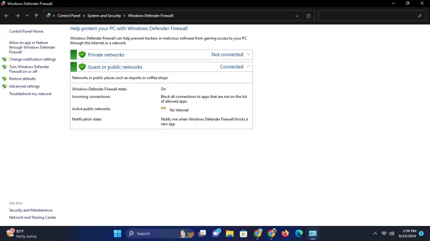Click the 'No Internet' network name
This screenshot has height=241, width=430.
179,110
